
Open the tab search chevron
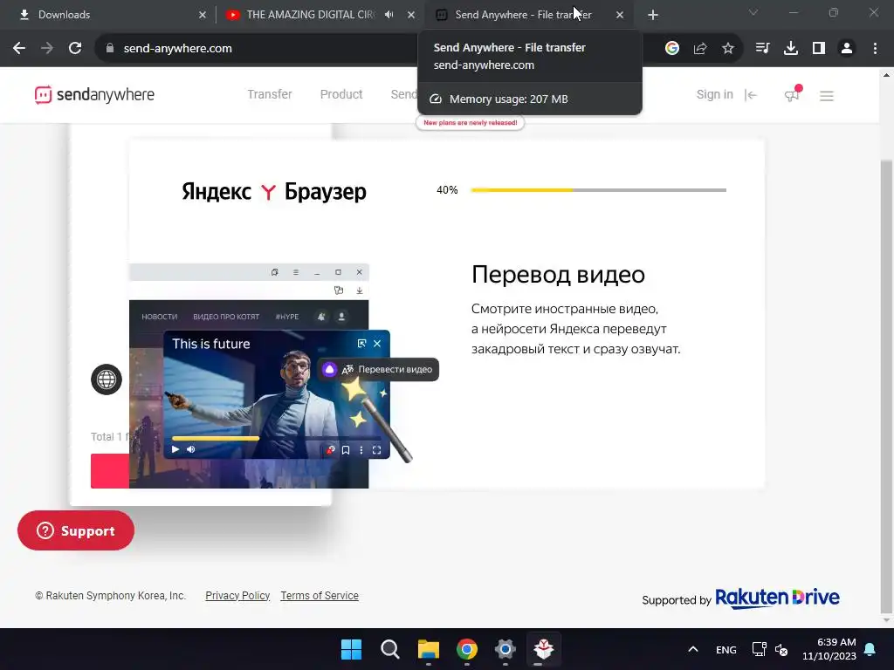(753, 12)
